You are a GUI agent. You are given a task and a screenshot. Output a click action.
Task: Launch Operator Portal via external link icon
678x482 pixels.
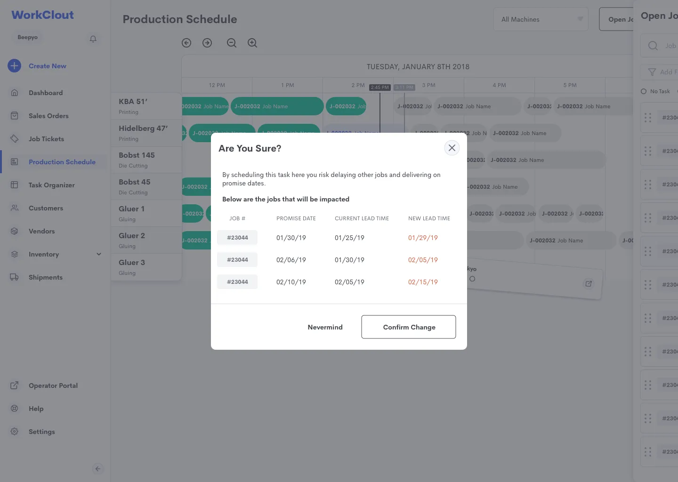click(x=14, y=385)
